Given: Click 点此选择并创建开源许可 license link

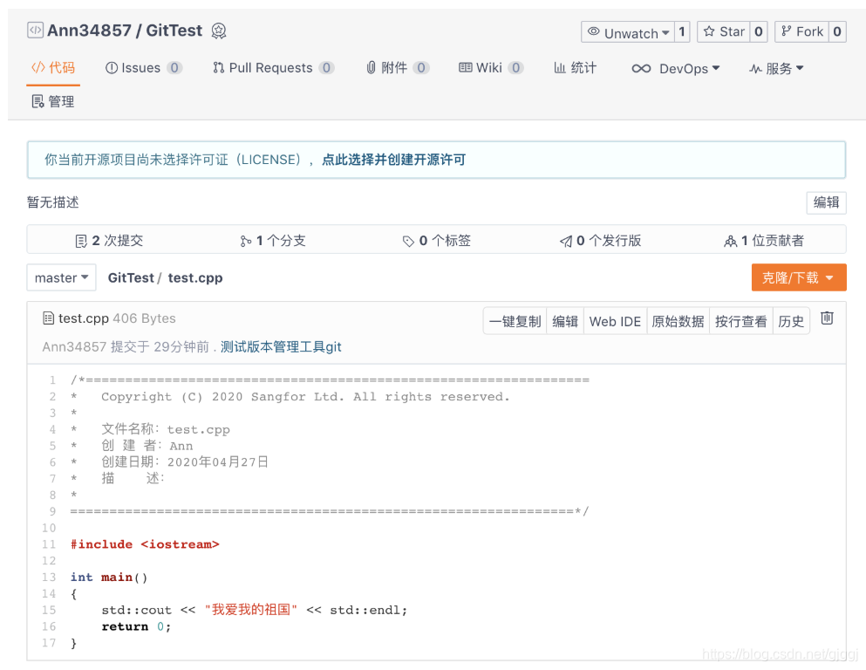Looking at the screenshot, I should coord(394,160).
